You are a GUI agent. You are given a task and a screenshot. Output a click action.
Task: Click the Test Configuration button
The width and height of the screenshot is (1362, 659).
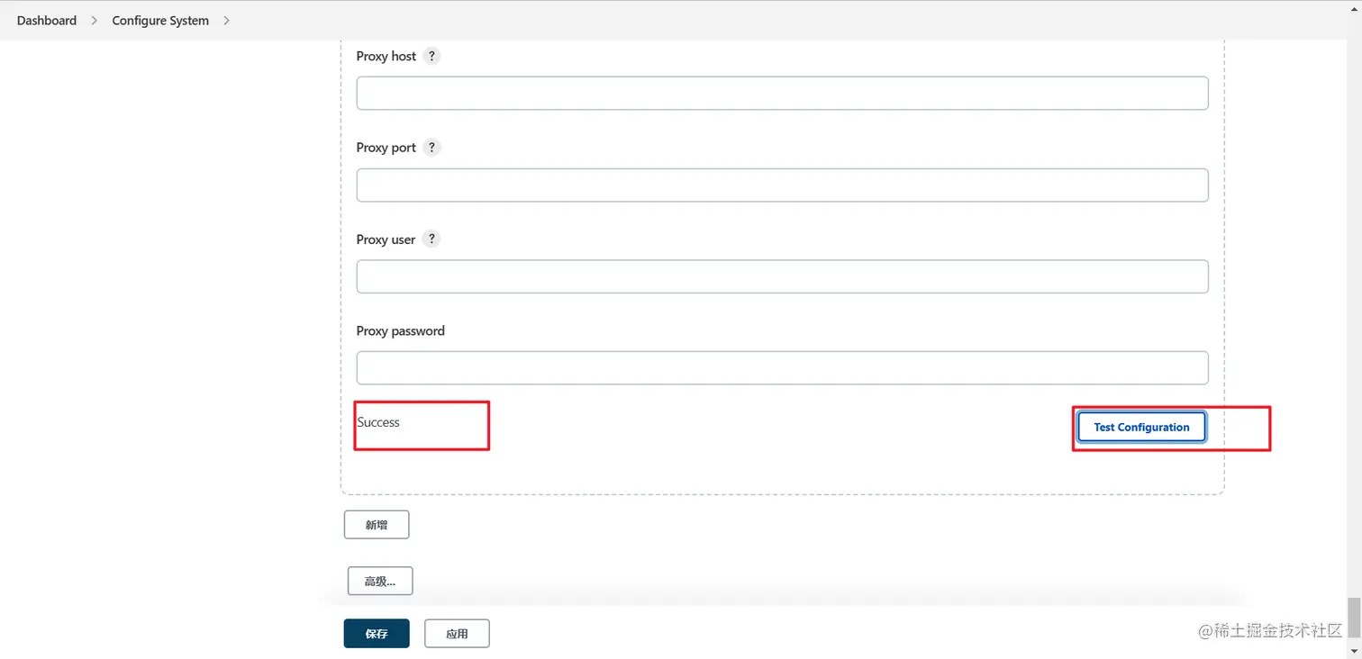[1141, 427]
